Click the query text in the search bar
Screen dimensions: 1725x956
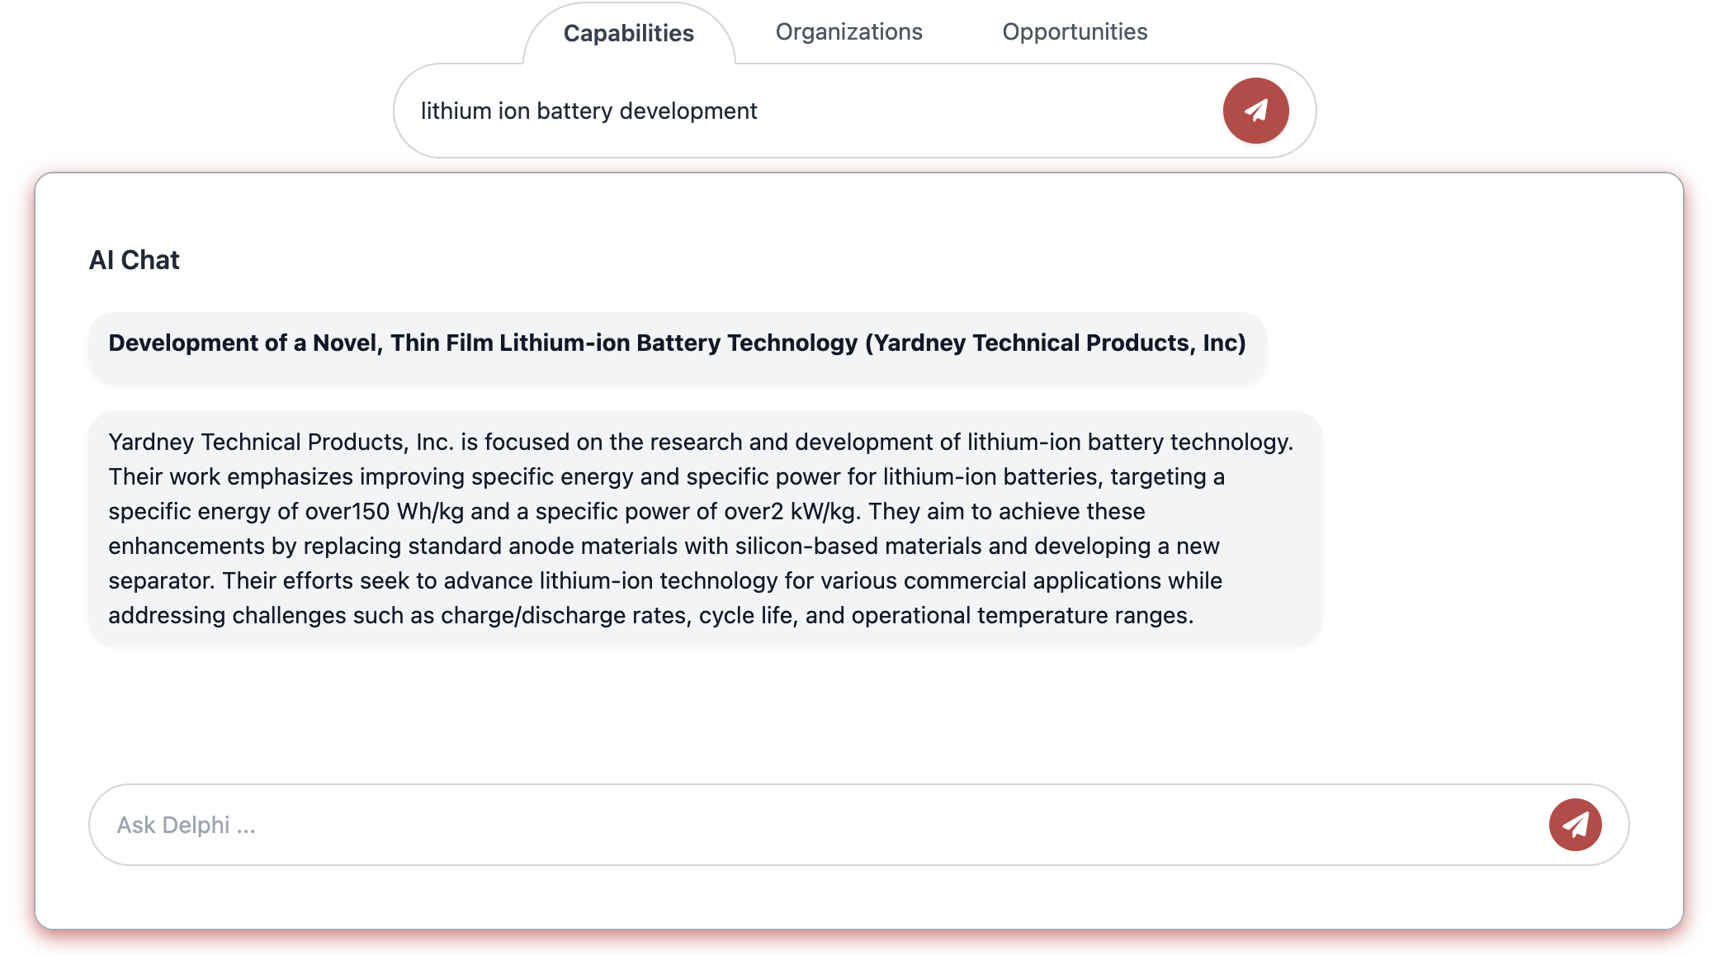click(x=589, y=110)
